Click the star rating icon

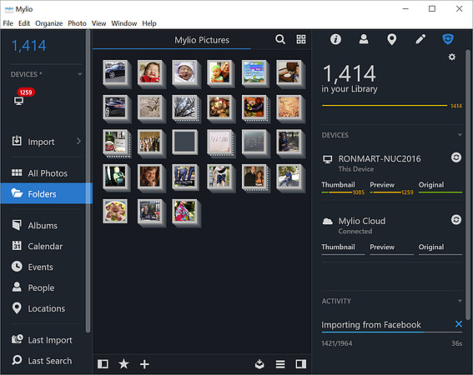click(x=123, y=364)
